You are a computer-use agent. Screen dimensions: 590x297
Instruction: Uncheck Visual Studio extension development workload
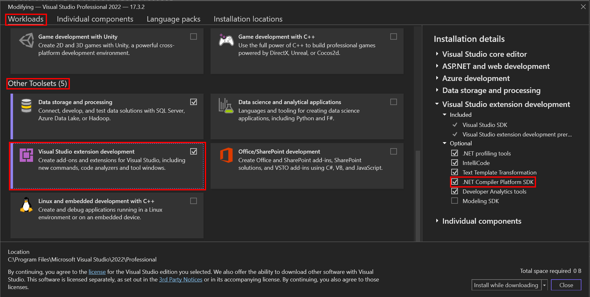pos(193,151)
